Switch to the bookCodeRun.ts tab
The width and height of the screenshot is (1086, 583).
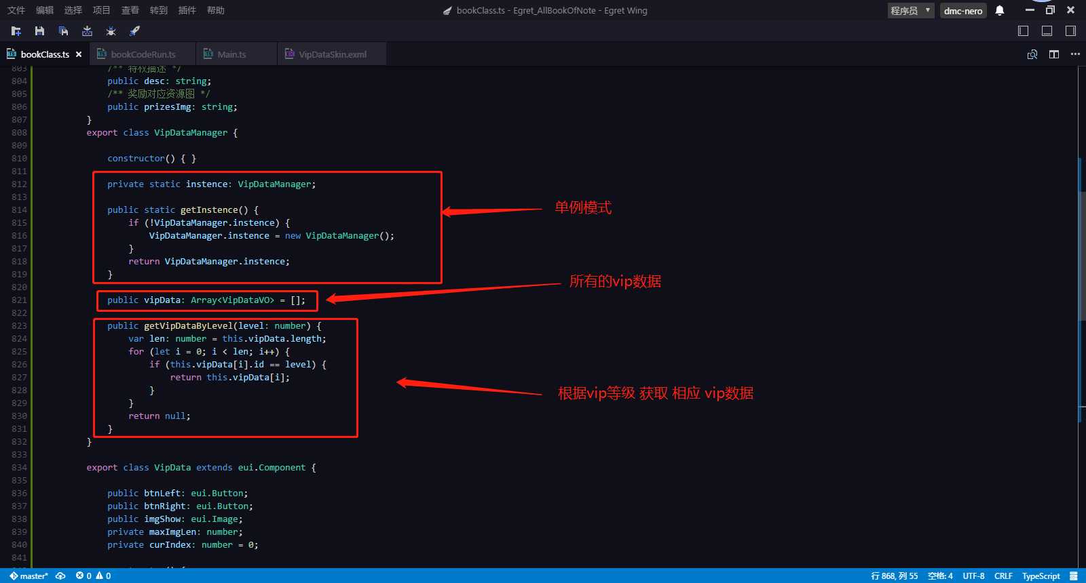tap(143, 54)
